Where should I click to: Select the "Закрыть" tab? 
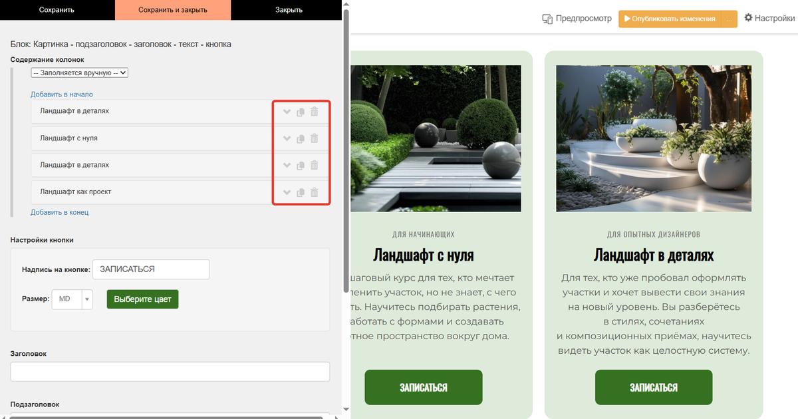pyautogui.click(x=287, y=10)
